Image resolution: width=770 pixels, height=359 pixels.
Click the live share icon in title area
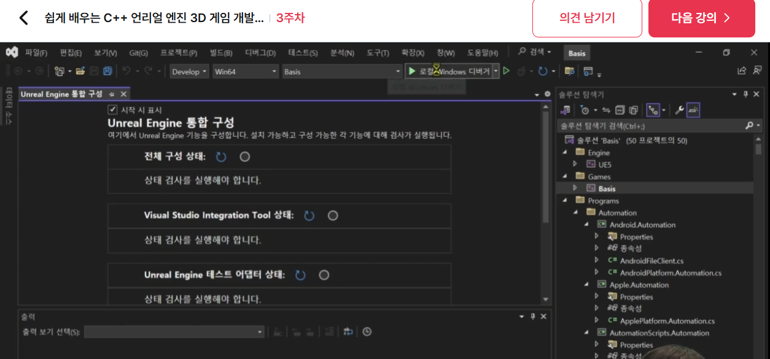pyautogui.click(x=742, y=71)
